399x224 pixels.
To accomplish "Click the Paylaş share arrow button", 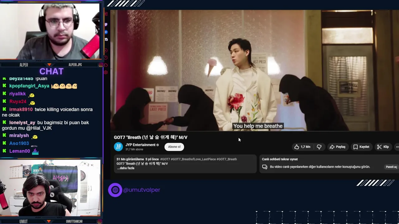I will [337, 147].
